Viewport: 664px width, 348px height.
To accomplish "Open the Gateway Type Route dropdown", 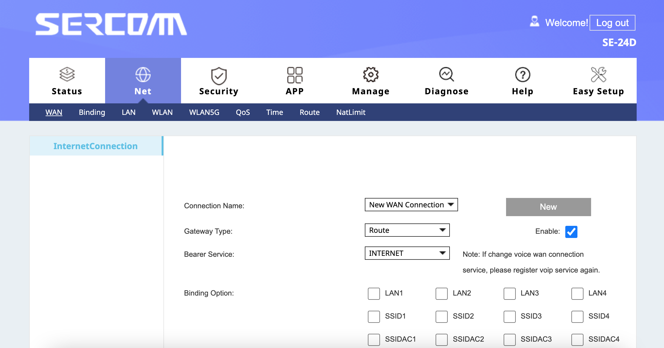I will [407, 230].
